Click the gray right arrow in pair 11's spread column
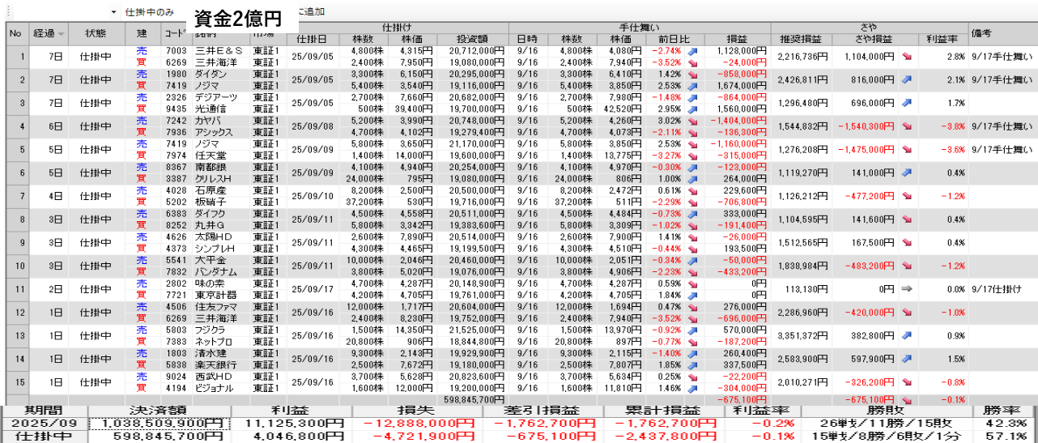The width and height of the screenshot is (1038, 443). tap(907, 288)
